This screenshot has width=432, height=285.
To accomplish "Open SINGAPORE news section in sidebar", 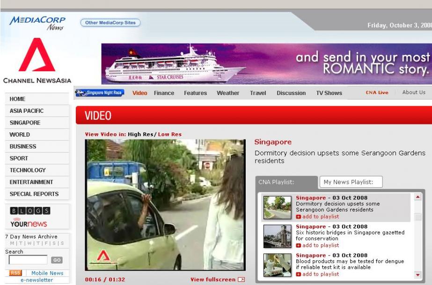I will [x=37, y=123].
